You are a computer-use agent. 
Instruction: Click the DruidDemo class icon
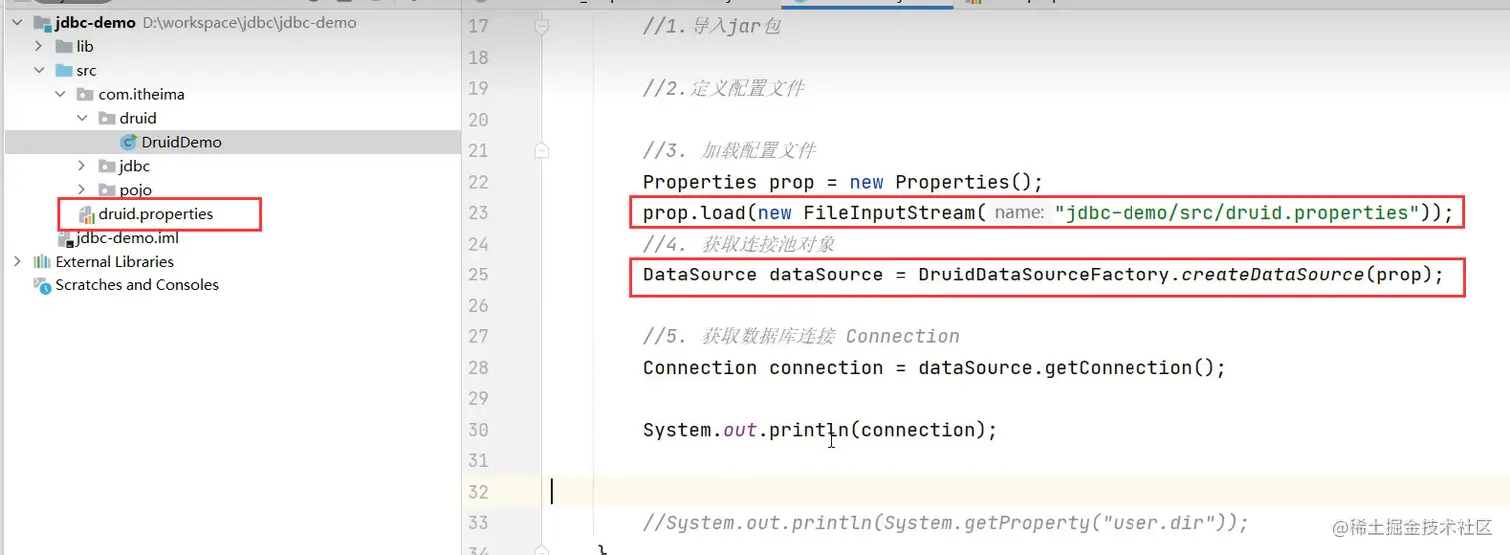tap(128, 142)
